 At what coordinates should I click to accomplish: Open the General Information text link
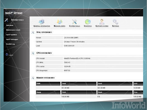pos(42,26)
